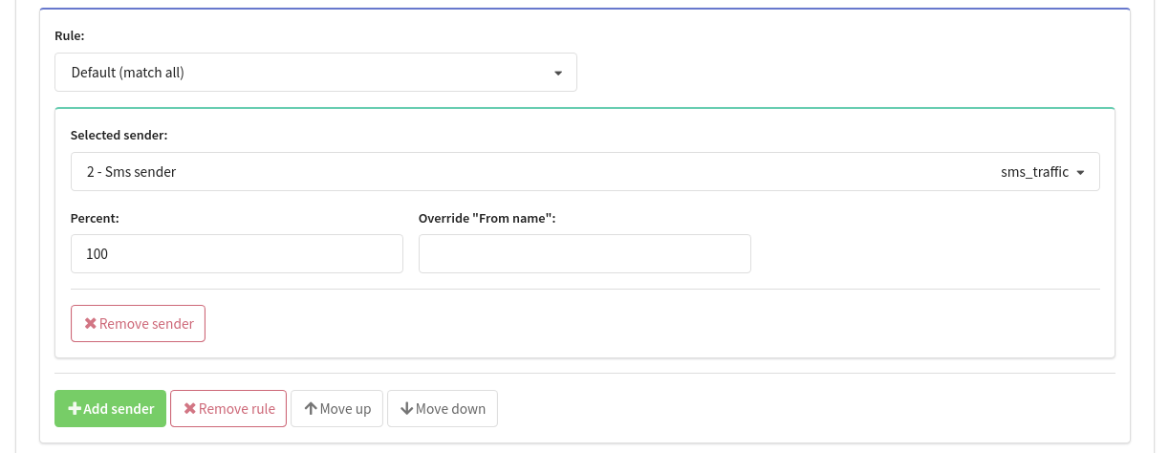Click the plus icon on Add sender

click(x=75, y=409)
